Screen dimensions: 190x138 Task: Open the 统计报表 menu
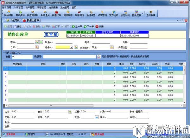point(53,7)
